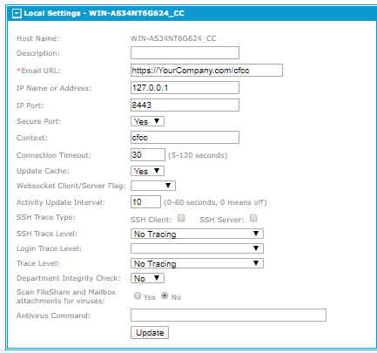The image size is (377, 353).
Task: Click the Antivirus Command field
Action: tap(228, 316)
